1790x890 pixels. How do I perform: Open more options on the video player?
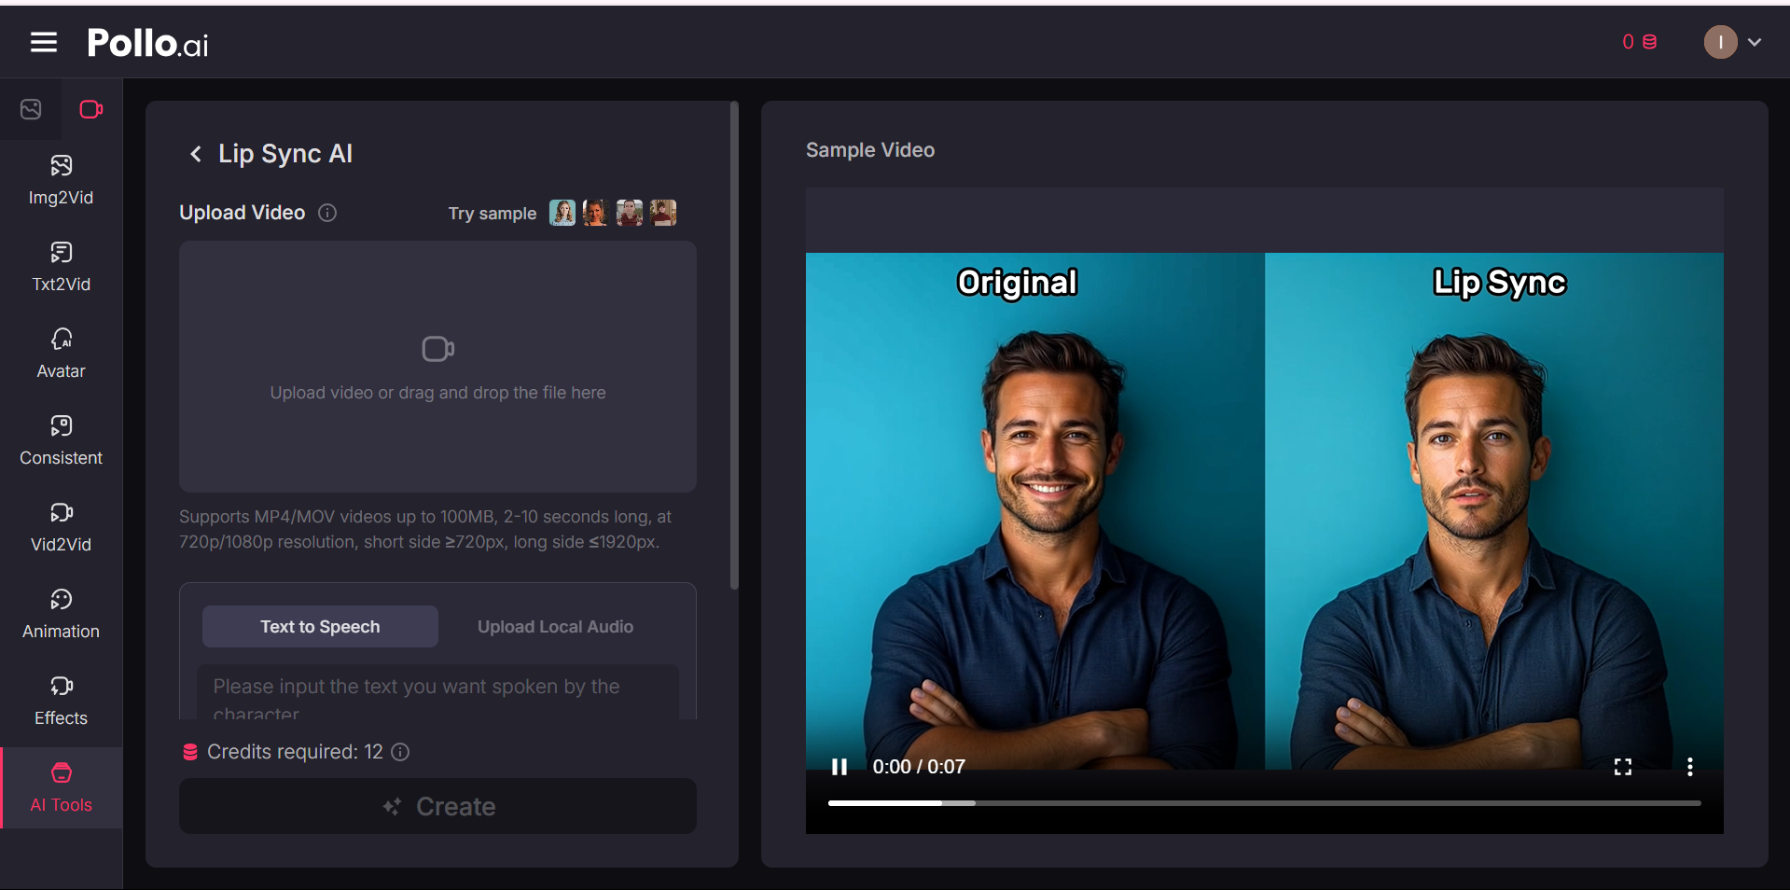1690,766
